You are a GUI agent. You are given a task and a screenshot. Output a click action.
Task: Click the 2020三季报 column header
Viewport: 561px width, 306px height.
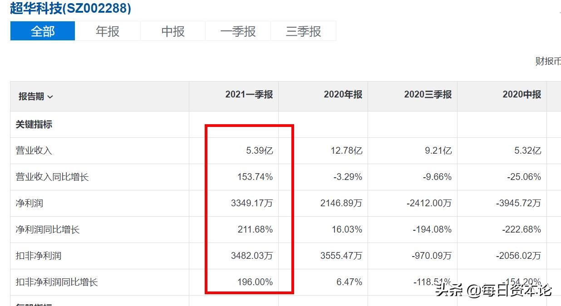(428, 95)
